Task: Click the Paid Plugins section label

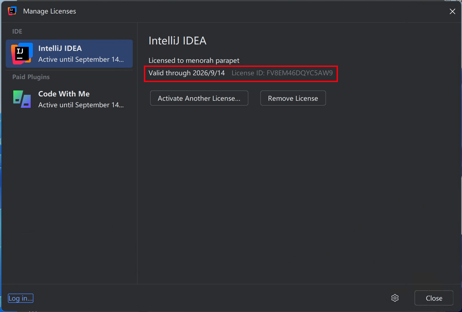Action: coord(31,77)
